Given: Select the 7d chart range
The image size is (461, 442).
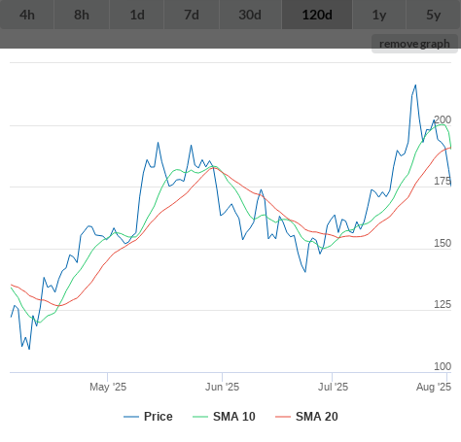Looking at the screenshot, I should [x=192, y=15].
